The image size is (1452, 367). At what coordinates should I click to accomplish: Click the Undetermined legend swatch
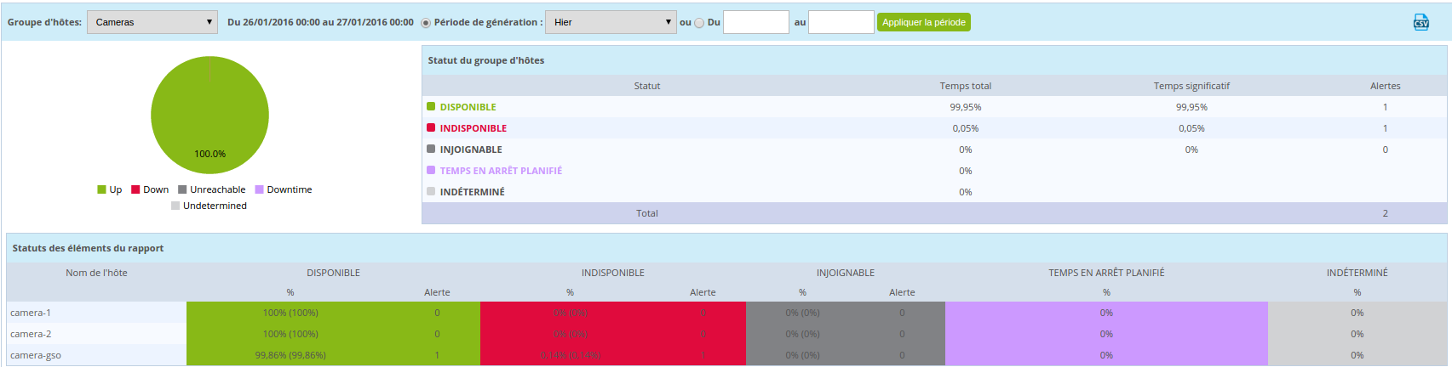coord(175,206)
